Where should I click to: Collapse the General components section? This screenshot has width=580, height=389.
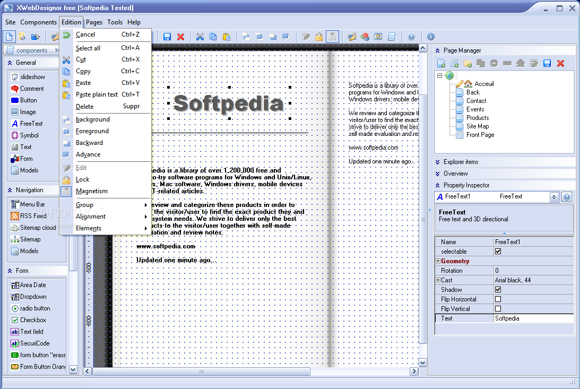tap(10, 63)
